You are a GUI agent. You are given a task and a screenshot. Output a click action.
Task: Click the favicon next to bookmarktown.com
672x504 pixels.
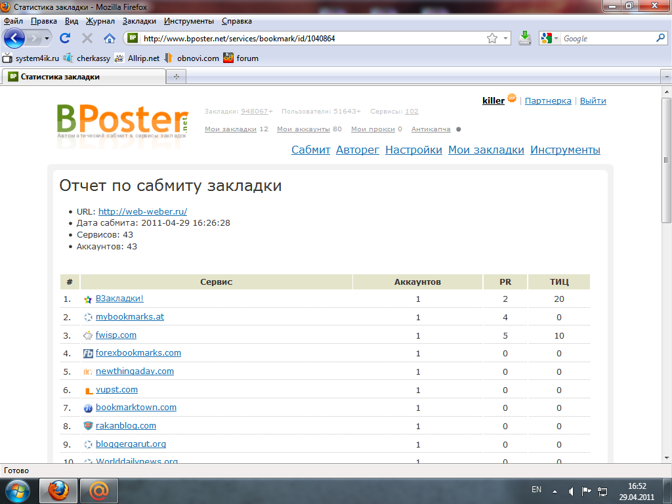pyautogui.click(x=88, y=408)
